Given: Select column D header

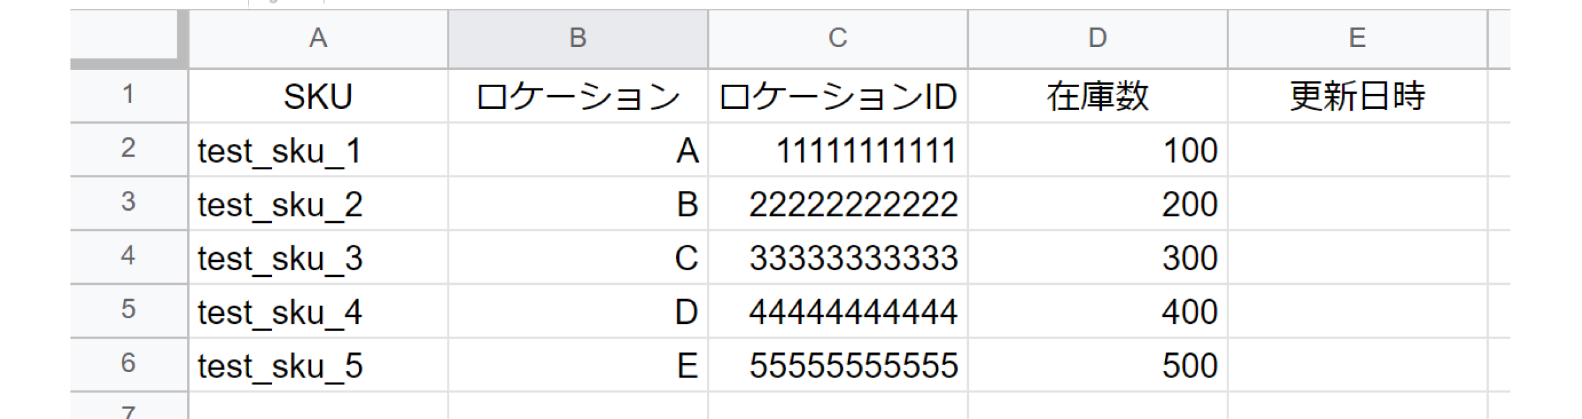Looking at the screenshot, I should coord(1098,38).
